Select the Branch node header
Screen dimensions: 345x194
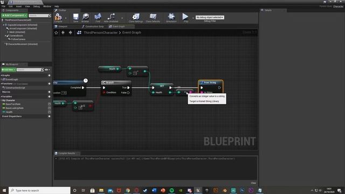(x=116, y=82)
